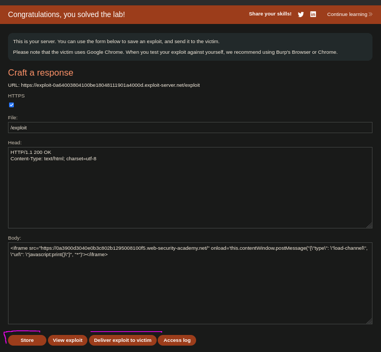The image size is (381, 352).
Task: Click into the Body textarea
Action: tap(190, 283)
